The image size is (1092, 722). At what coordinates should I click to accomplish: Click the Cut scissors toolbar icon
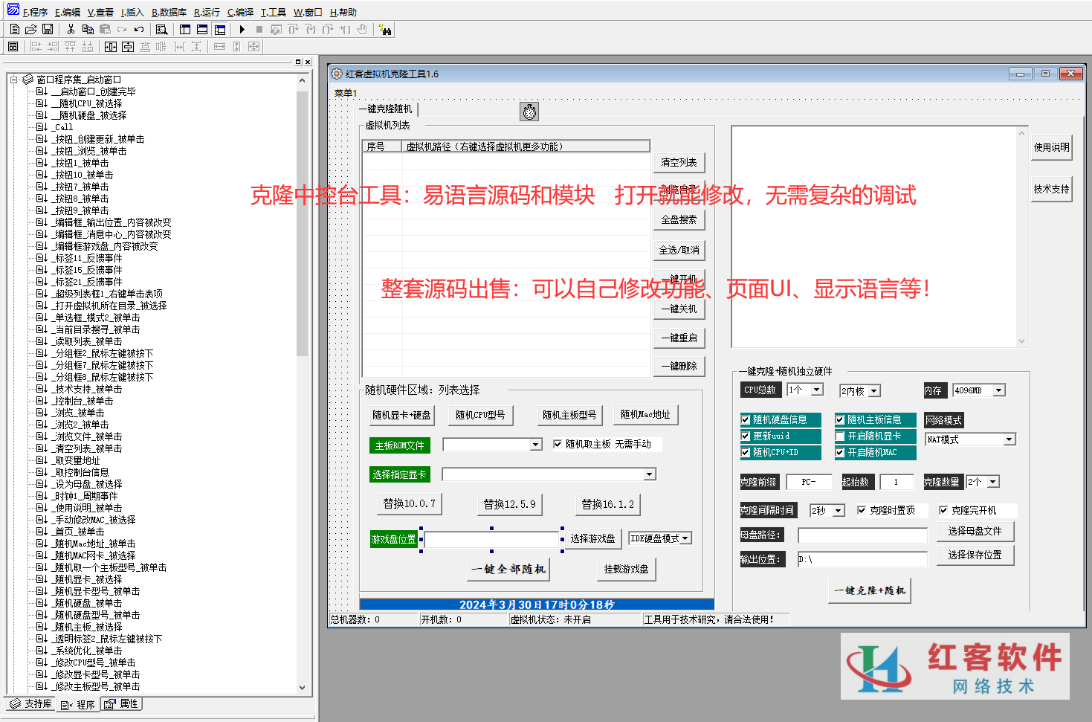point(71,30)
